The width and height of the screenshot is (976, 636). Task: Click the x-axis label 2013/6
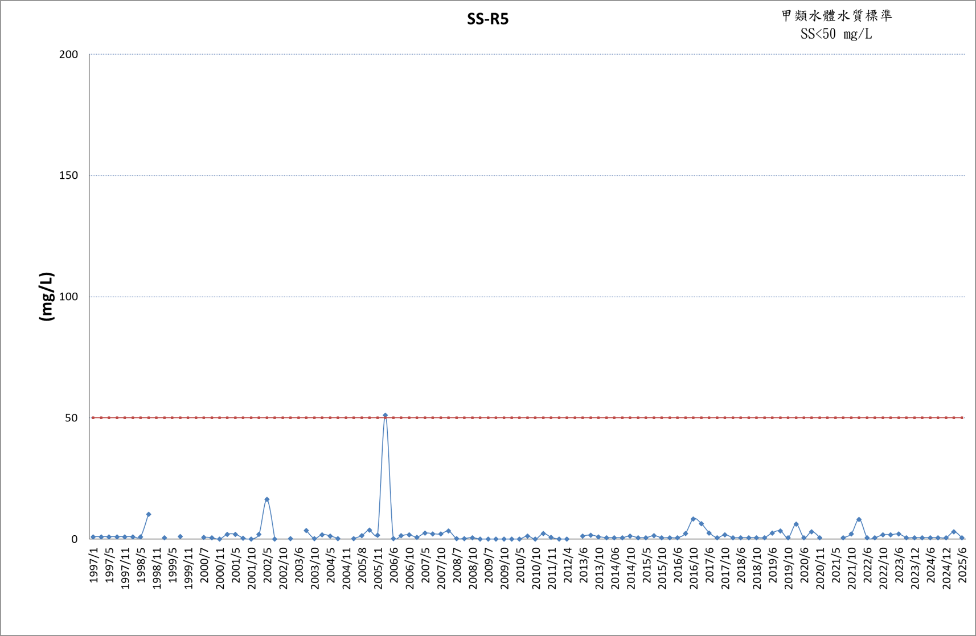pyautogui.click(x=584, y=565)
